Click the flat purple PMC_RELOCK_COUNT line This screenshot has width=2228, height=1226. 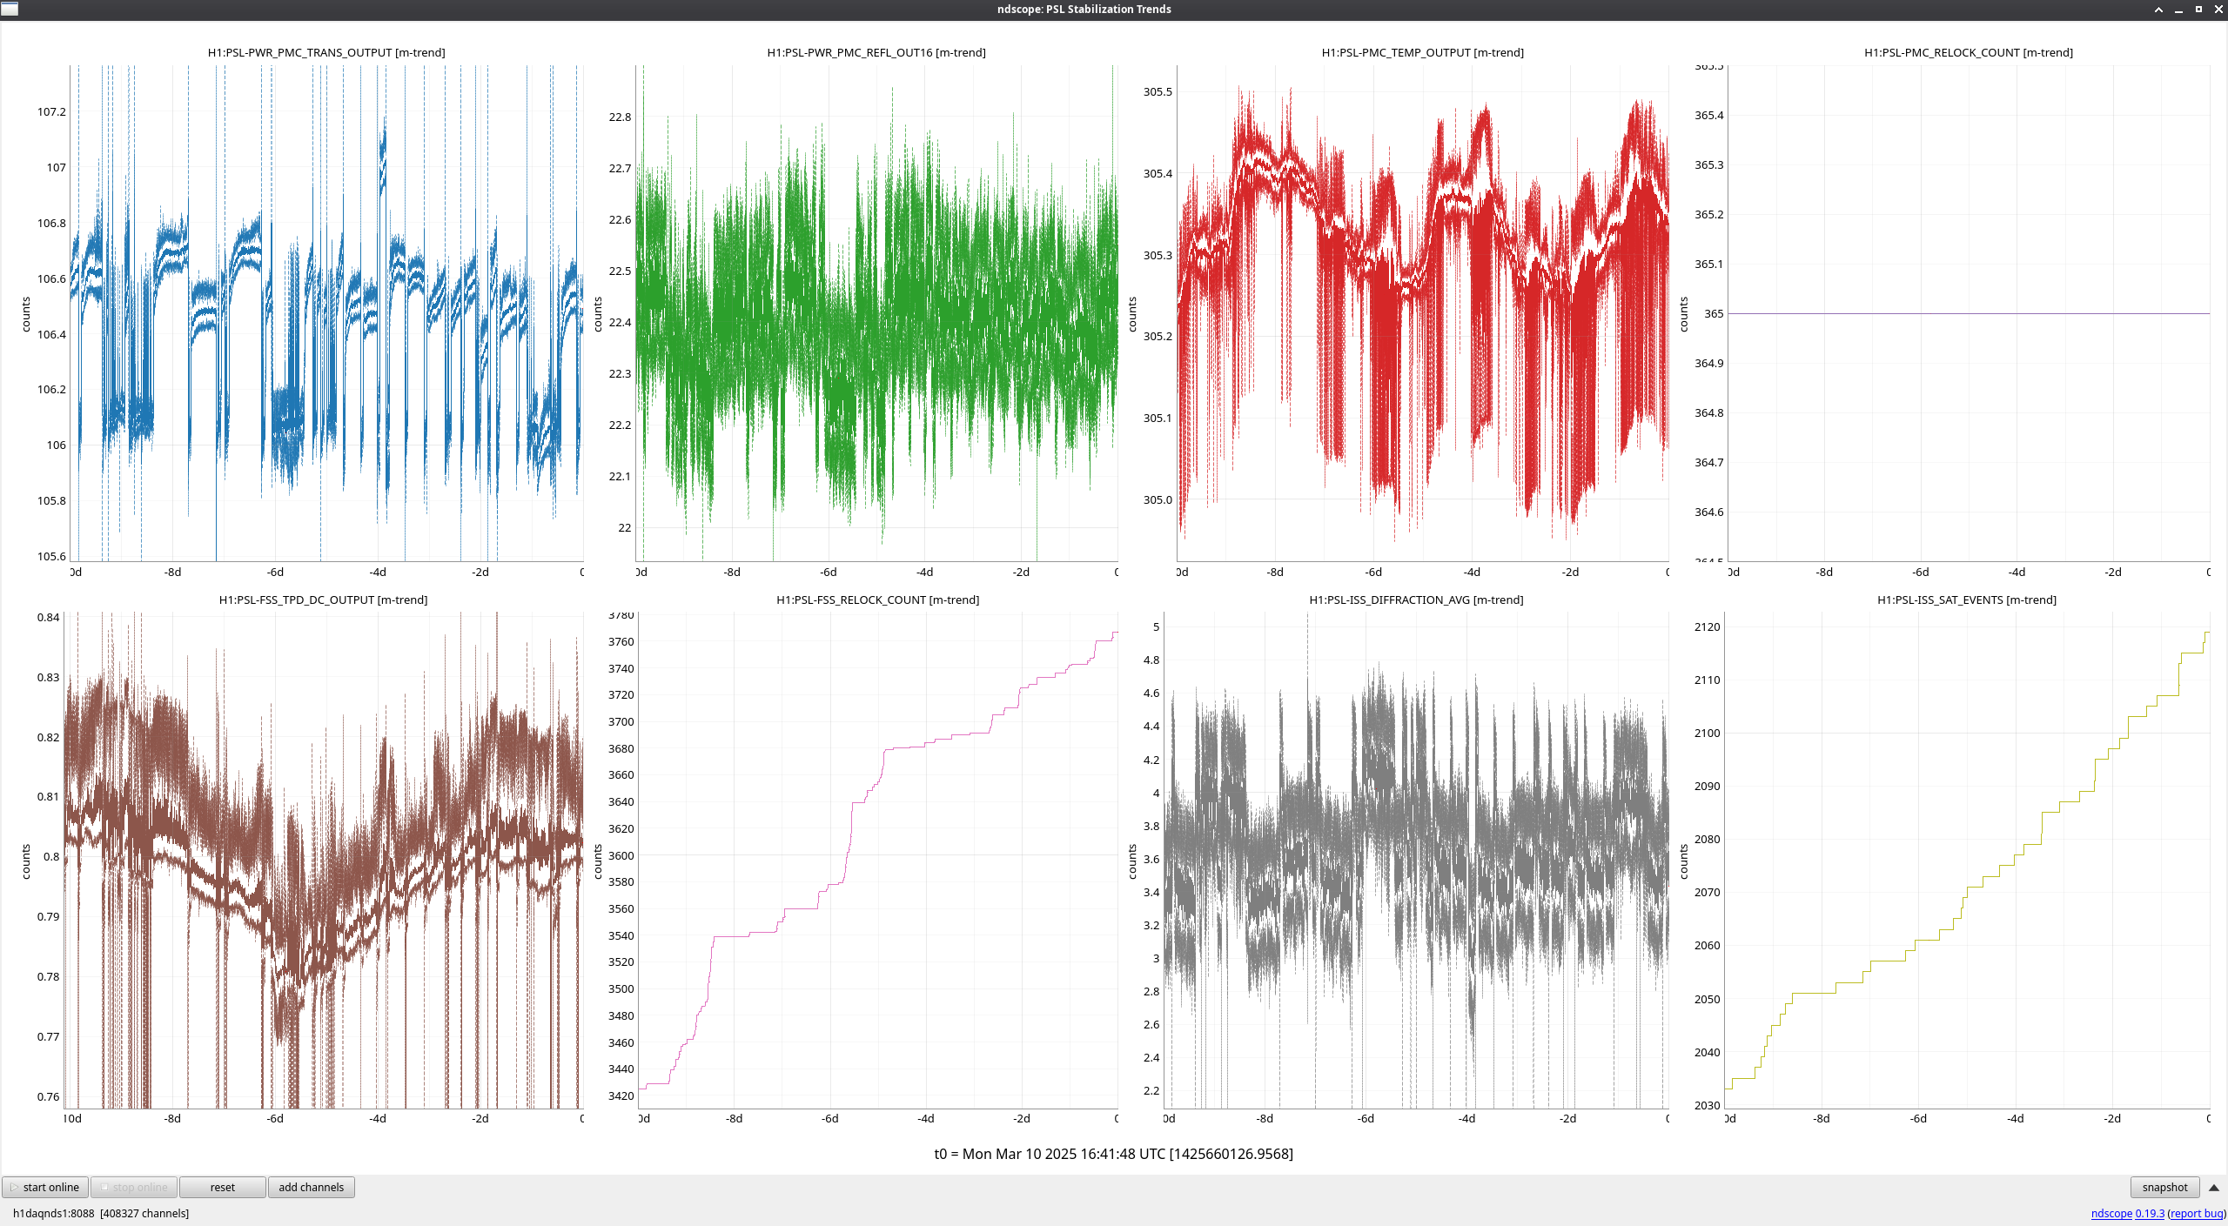(x=1969, y=313)
